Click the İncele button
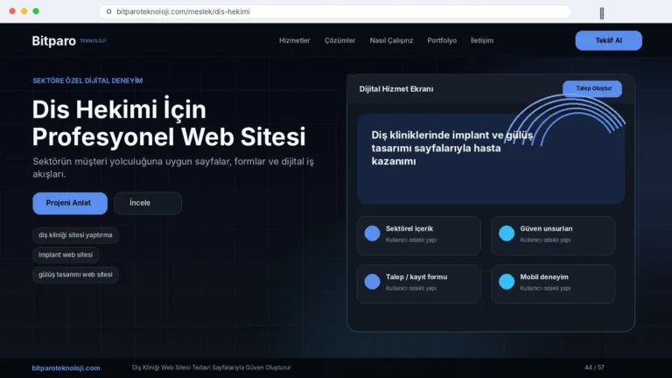 coord(148,203)
